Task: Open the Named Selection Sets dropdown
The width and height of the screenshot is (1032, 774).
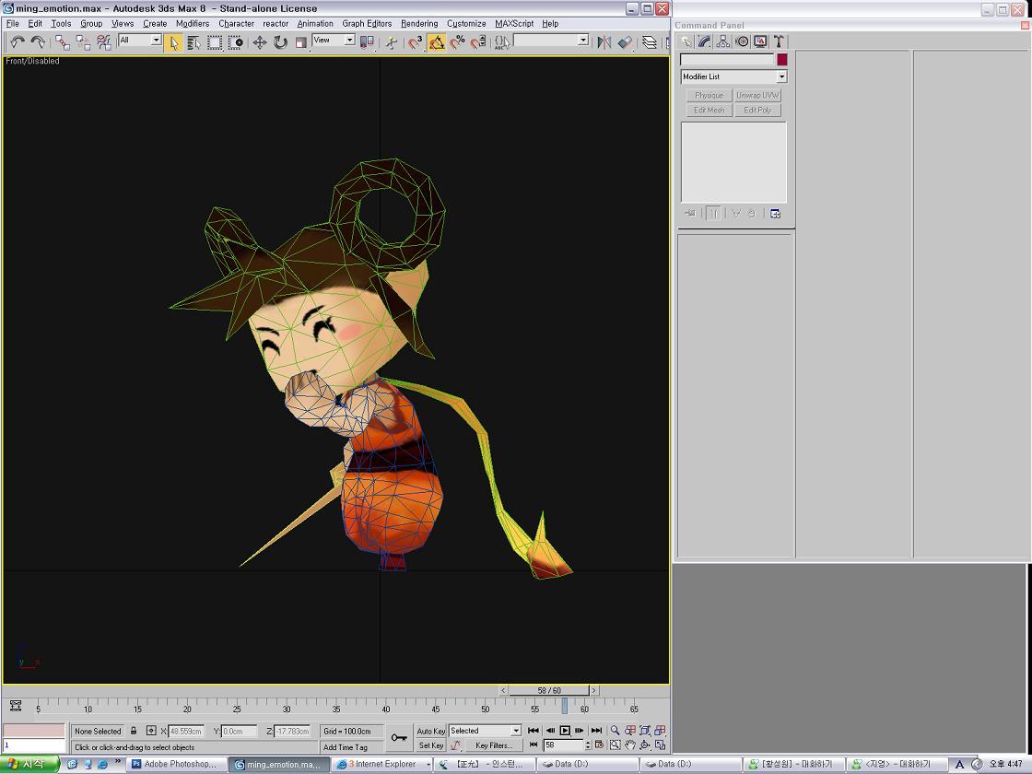Action: click(551, 40)
